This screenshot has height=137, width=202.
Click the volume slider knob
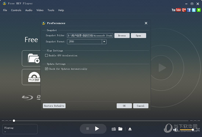(x=193, y=130)
